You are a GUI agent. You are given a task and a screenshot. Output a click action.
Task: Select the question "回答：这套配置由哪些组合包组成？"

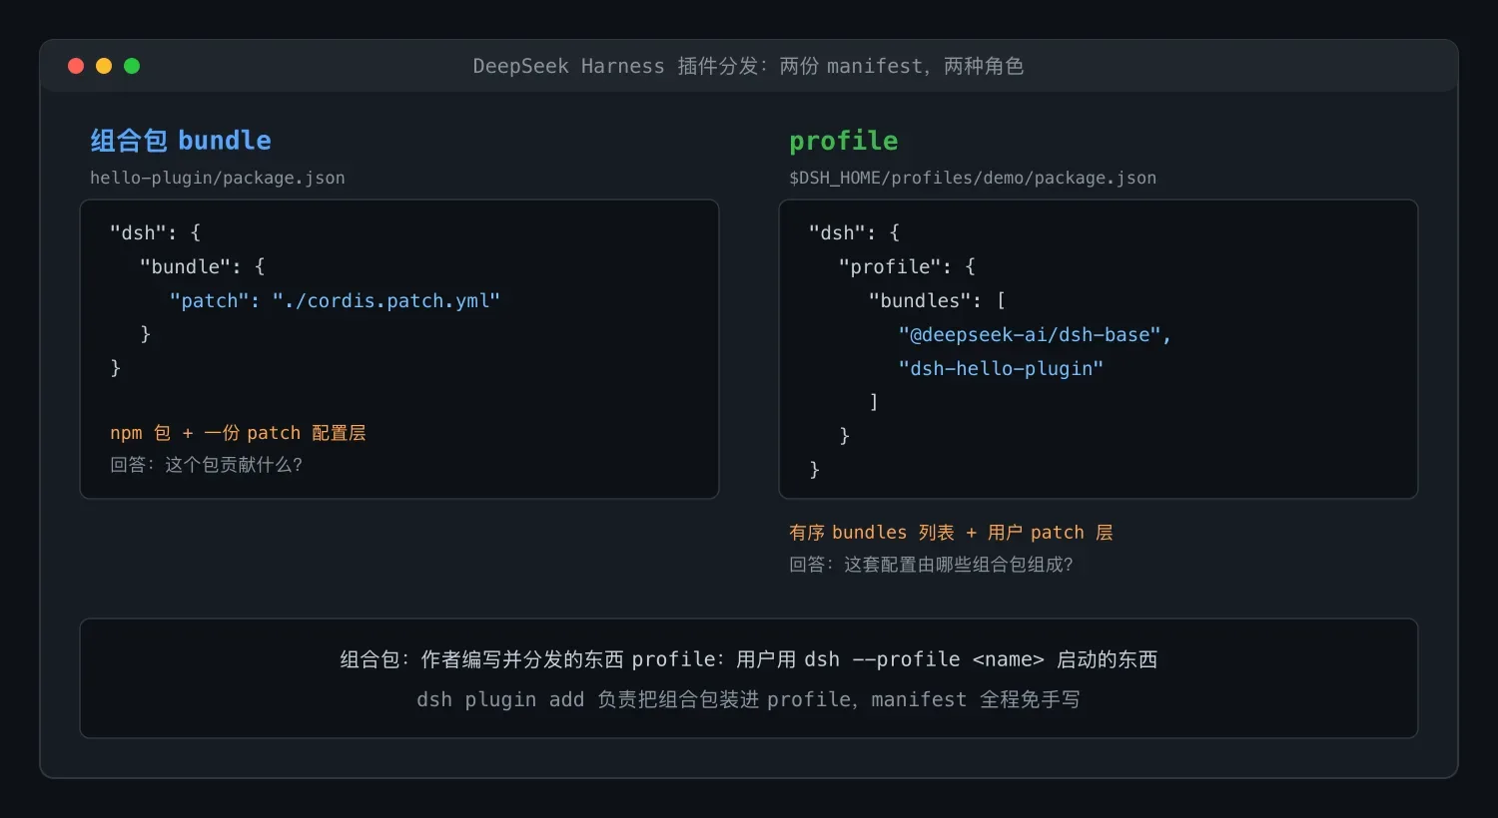932,565
